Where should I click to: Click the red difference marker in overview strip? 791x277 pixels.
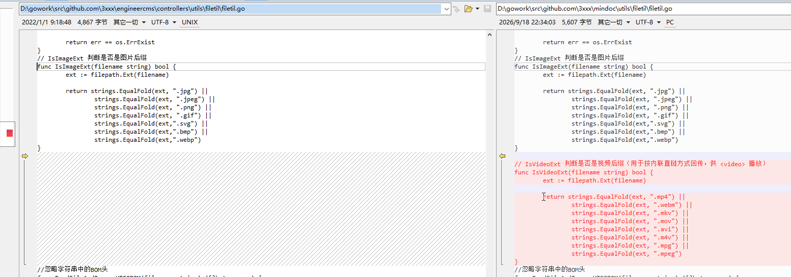9,133
